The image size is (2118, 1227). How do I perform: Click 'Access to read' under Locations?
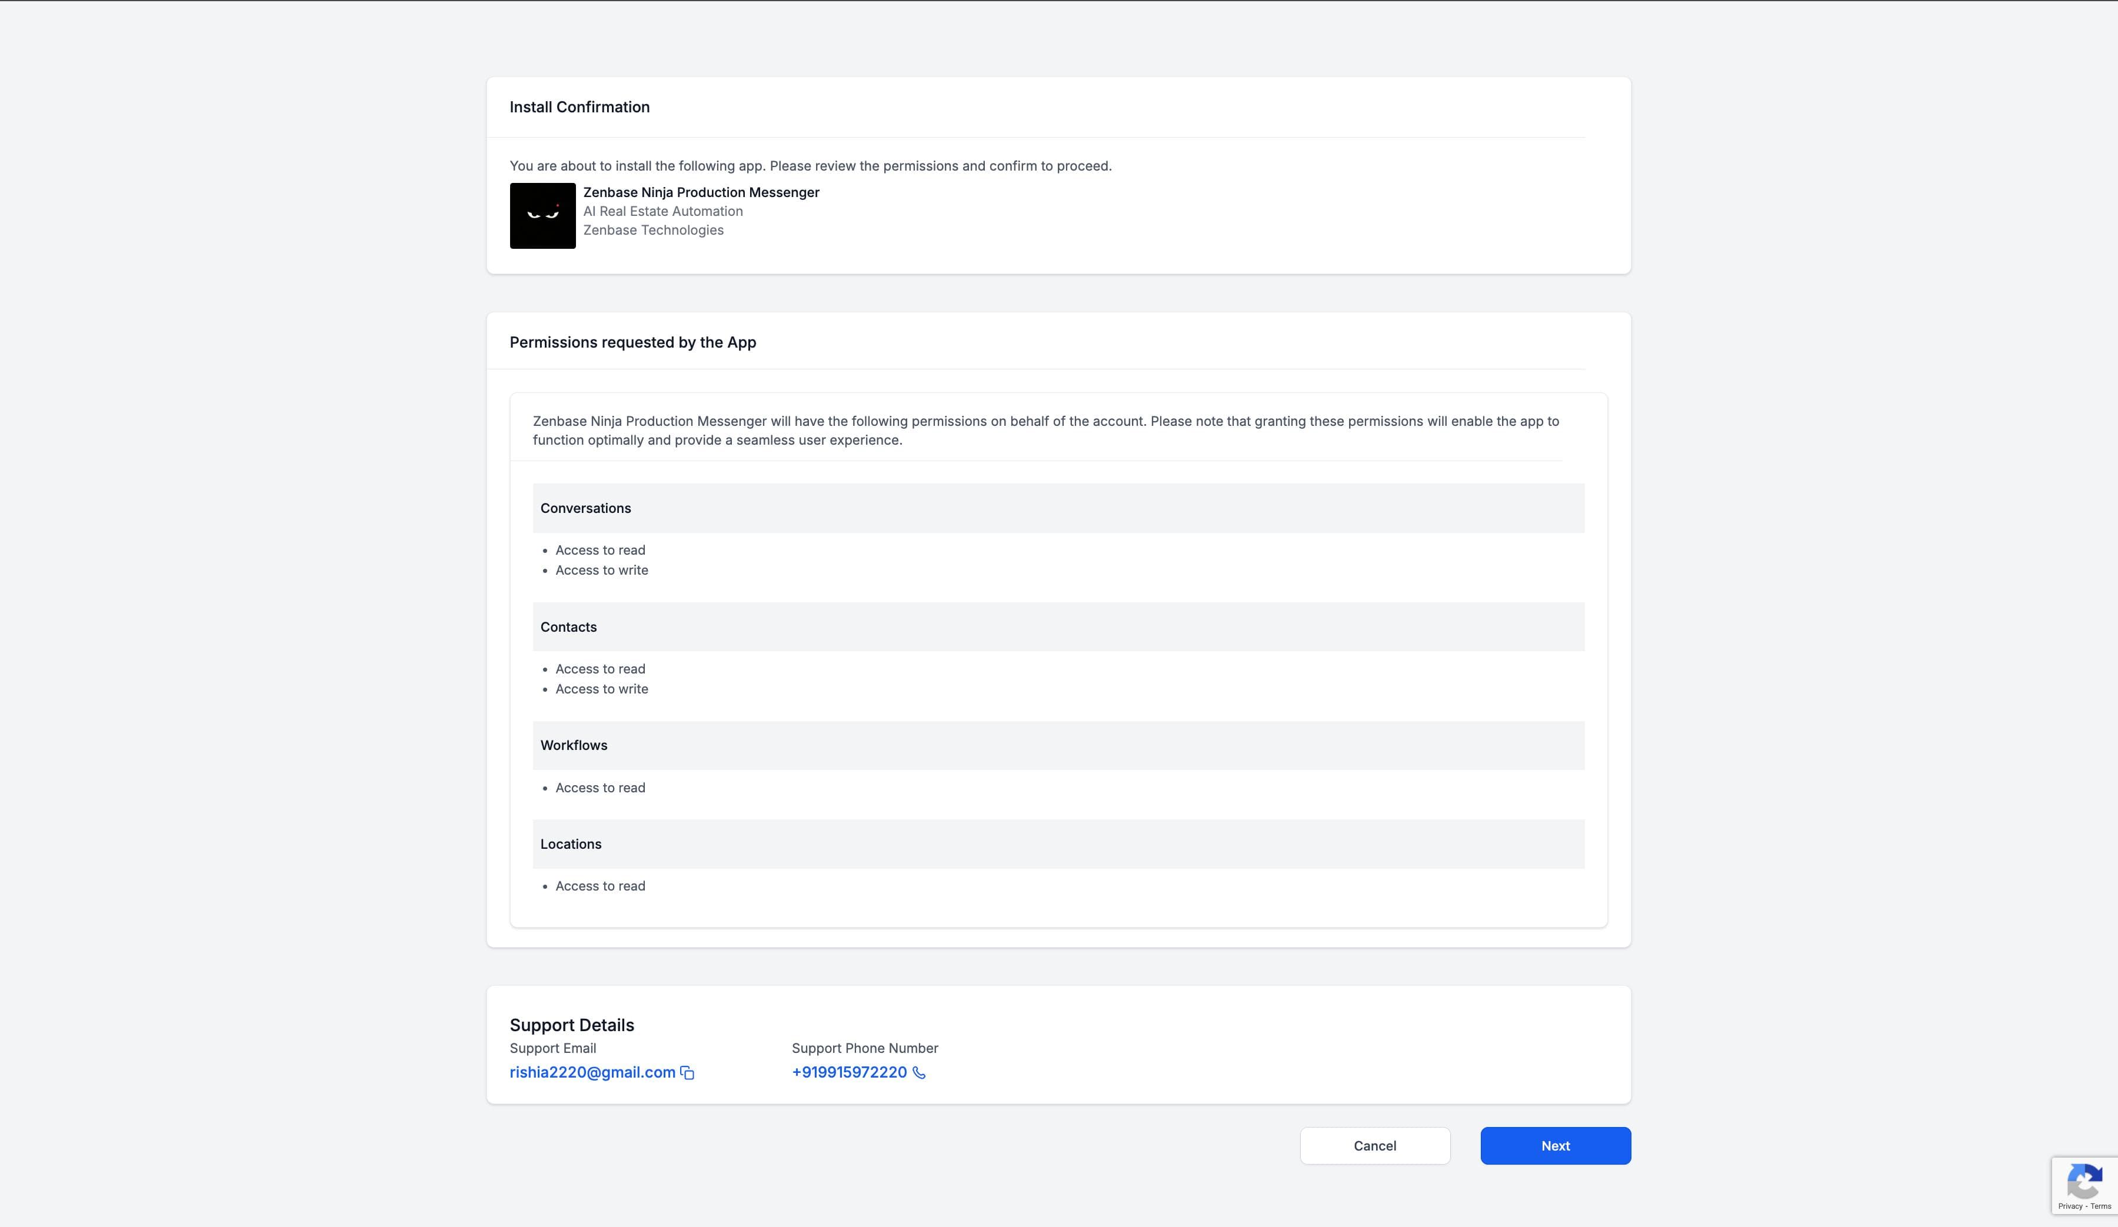tap(600, 885)
